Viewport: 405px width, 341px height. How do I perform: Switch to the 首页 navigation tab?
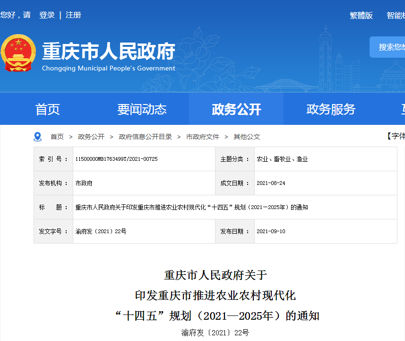(x=47, y=109)
